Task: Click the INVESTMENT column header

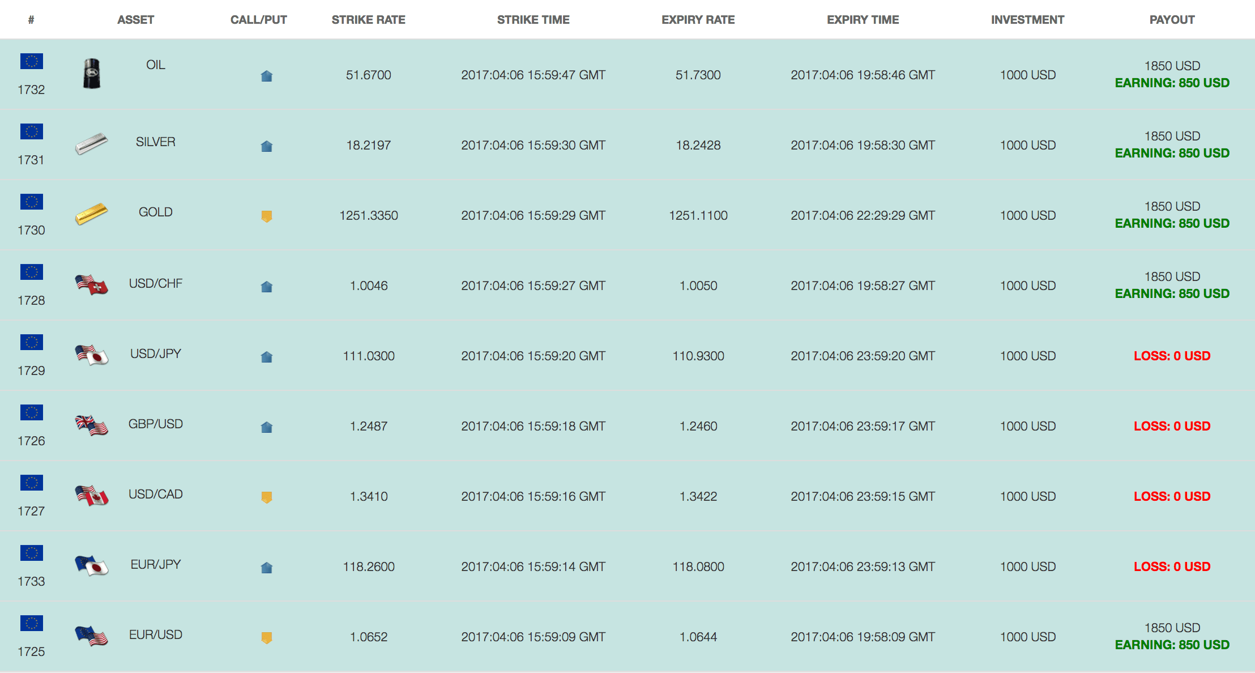Action: point(1027,20)
